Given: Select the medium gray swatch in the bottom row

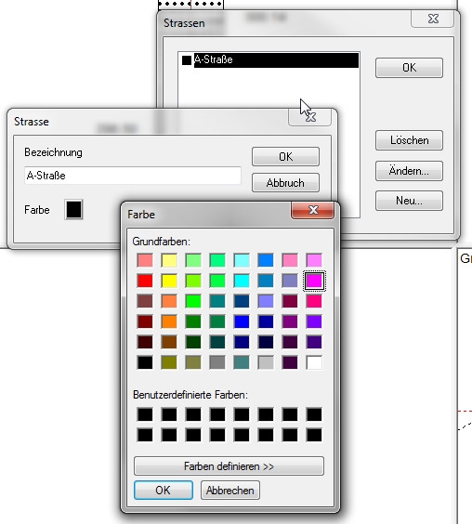Looking at the screenshot, I should [217, 362].
